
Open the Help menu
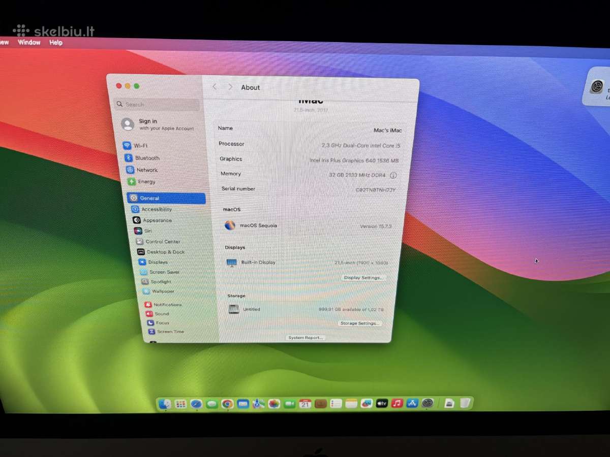(x=56, y=43)
